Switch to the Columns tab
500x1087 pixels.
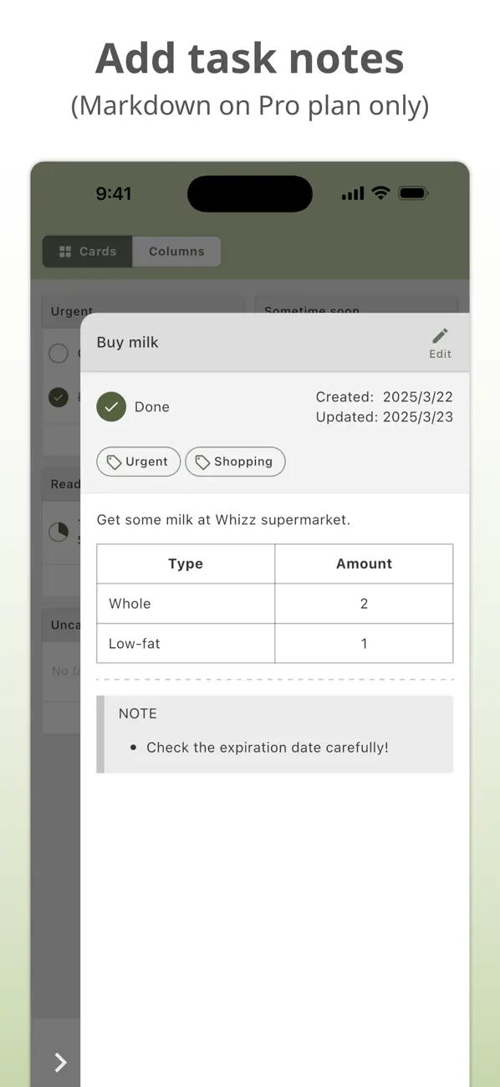(176, 251)
